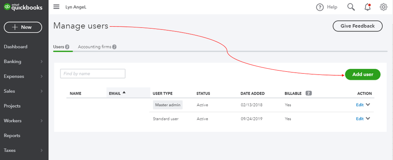Image resolution: width=393 pixels, height=160 pixels.
Task: Click the Help question mark icon
Action: [x=320, y=7]
